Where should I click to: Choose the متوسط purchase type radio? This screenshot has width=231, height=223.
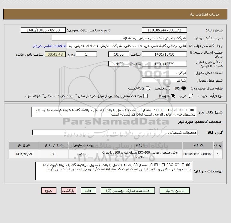pyautogui.click(x=173, y=96)
